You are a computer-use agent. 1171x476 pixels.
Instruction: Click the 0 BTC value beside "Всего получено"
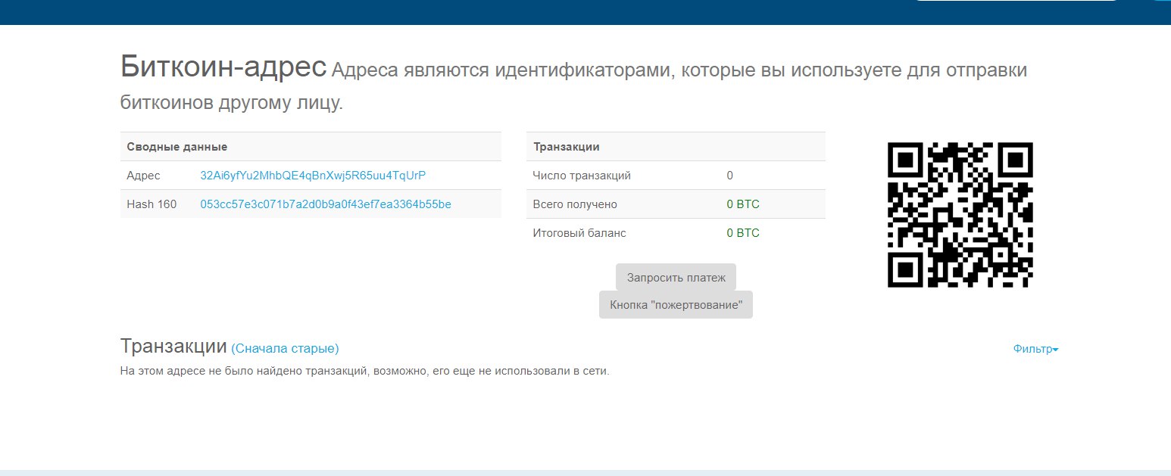743,204
